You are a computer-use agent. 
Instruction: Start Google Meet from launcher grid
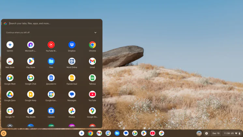point(10,78)
